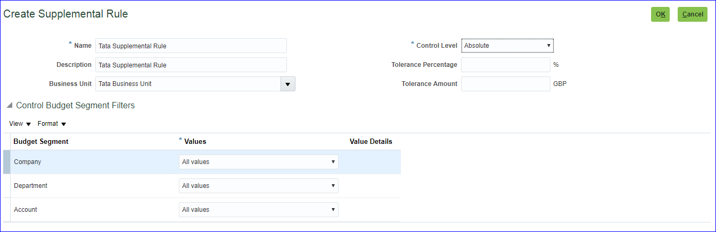Click the Cancel button

pyautogui.click(x=692, y=14)
